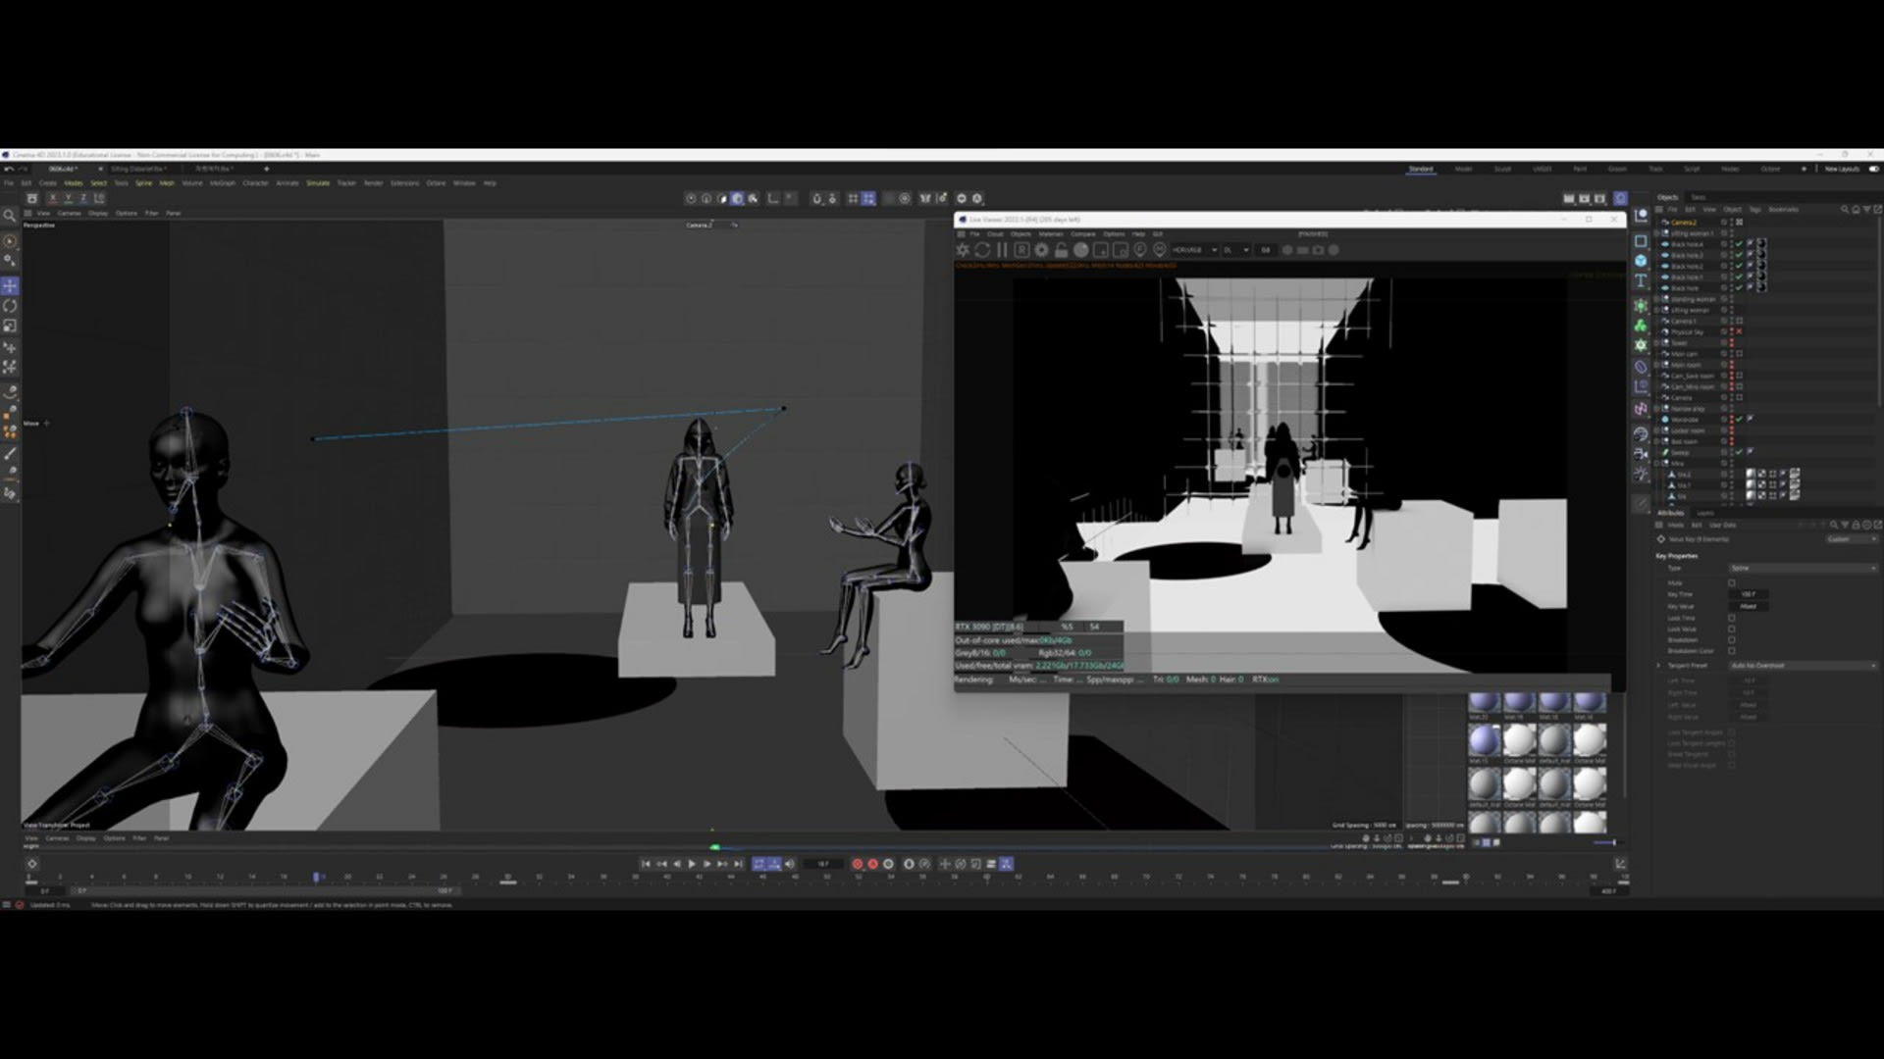Select the Rotate tool in left toolbar
Screen dimensions: 1884x1059
[10, 306]
